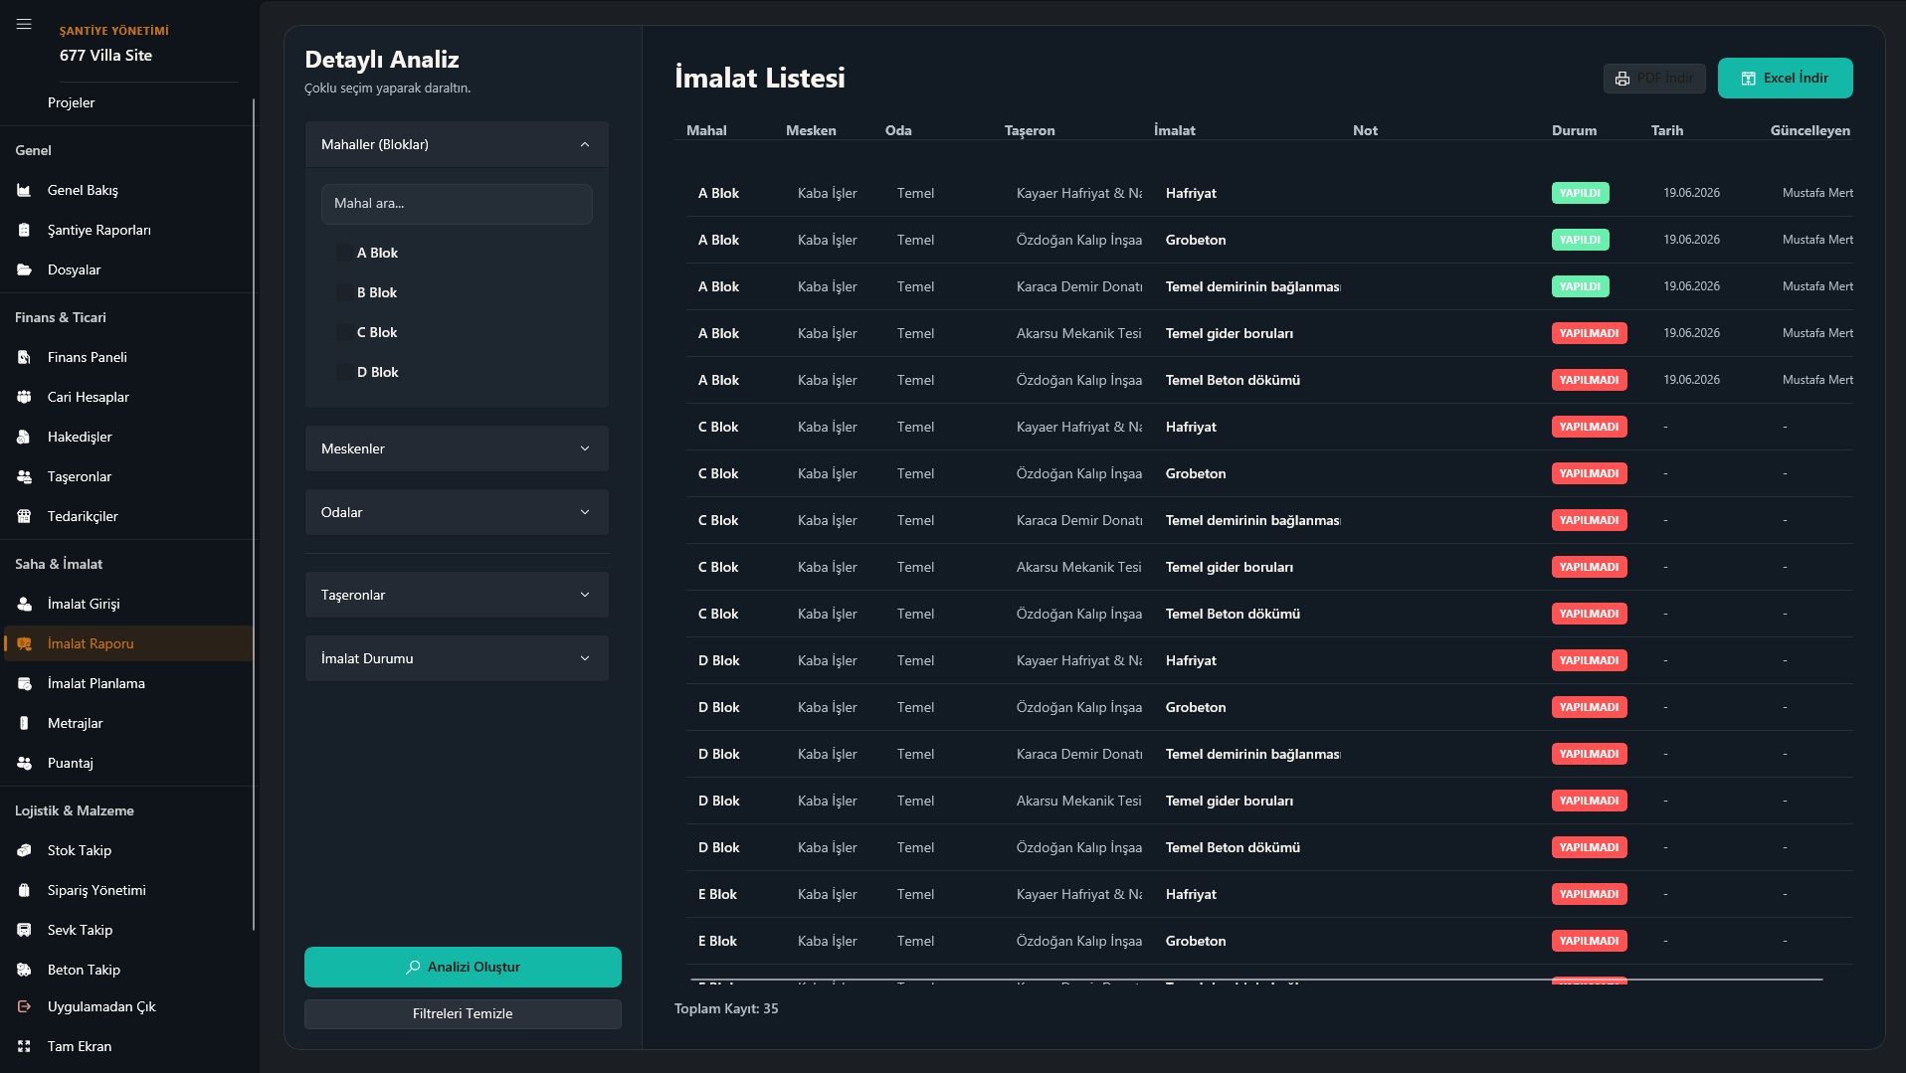Click Karaca Demir Donatı in C Blok row
Image resolution: width=1906 pixels, height=1073 pixels.
click(1079, 520)
